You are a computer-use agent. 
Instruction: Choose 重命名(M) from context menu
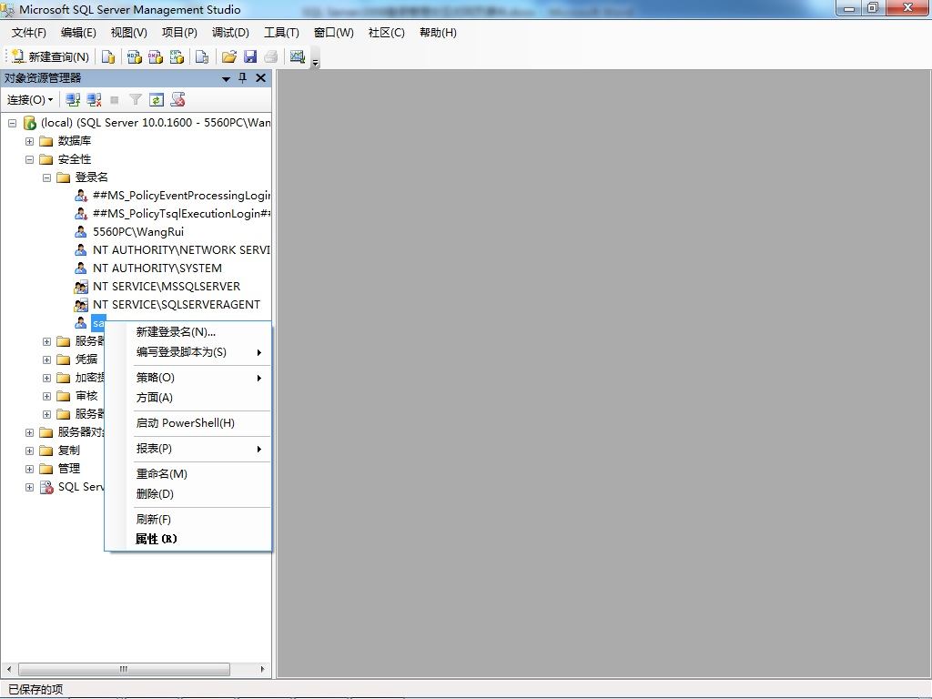(187, 473)
